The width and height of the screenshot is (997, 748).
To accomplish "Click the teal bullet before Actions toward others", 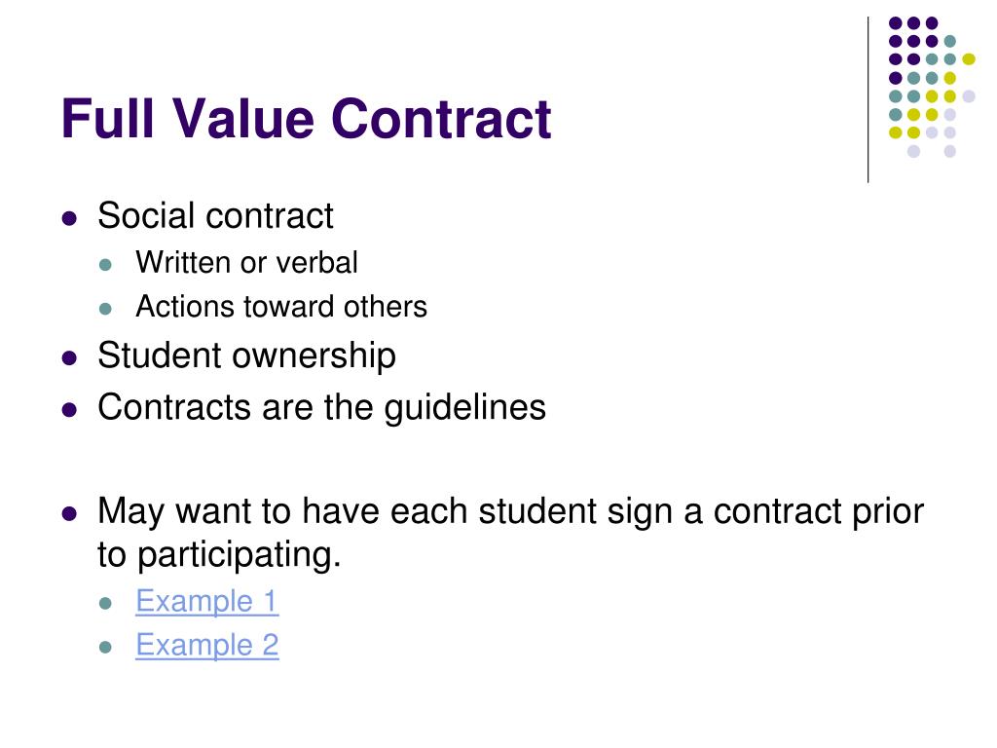I will pyautogui.click(x=105, y=310).
